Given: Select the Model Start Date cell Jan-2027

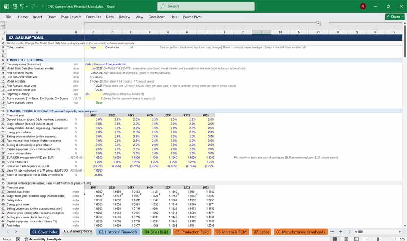Looking at the screenshot, I should tap(94, 69).
